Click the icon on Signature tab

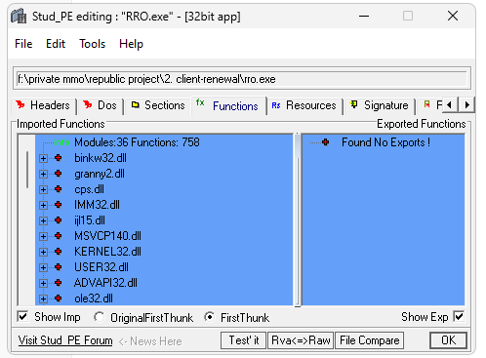tap(353, 104)
